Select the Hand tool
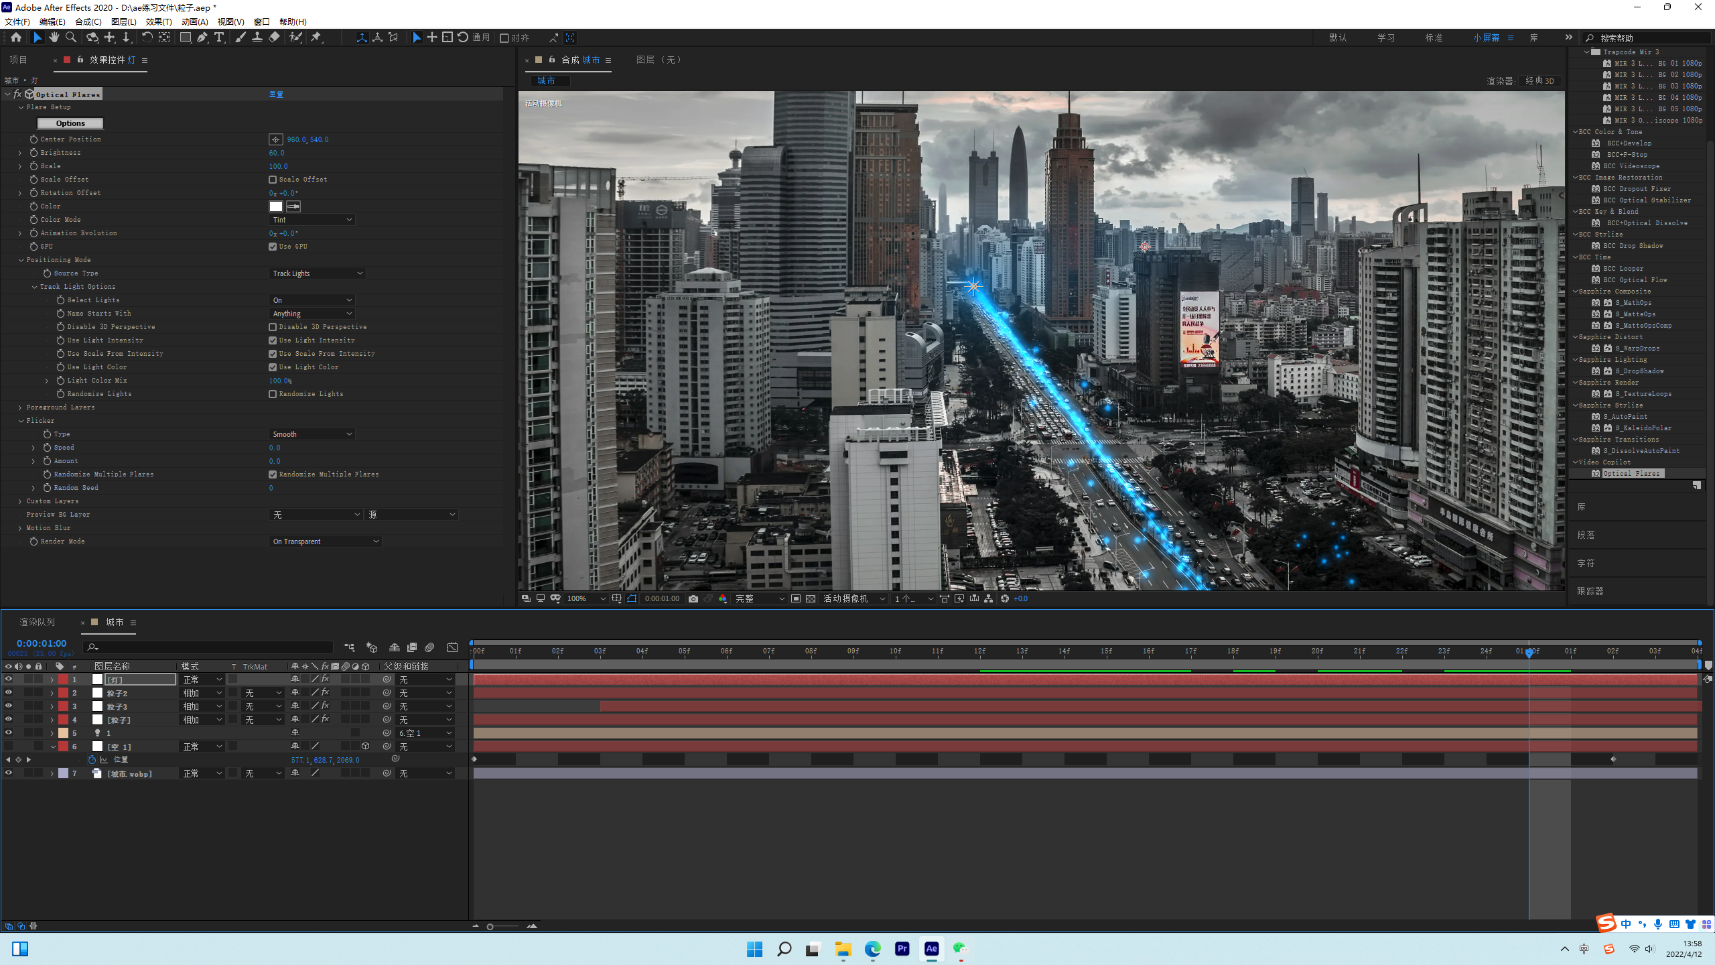1715x965 pixels. (x=54, y=38)
